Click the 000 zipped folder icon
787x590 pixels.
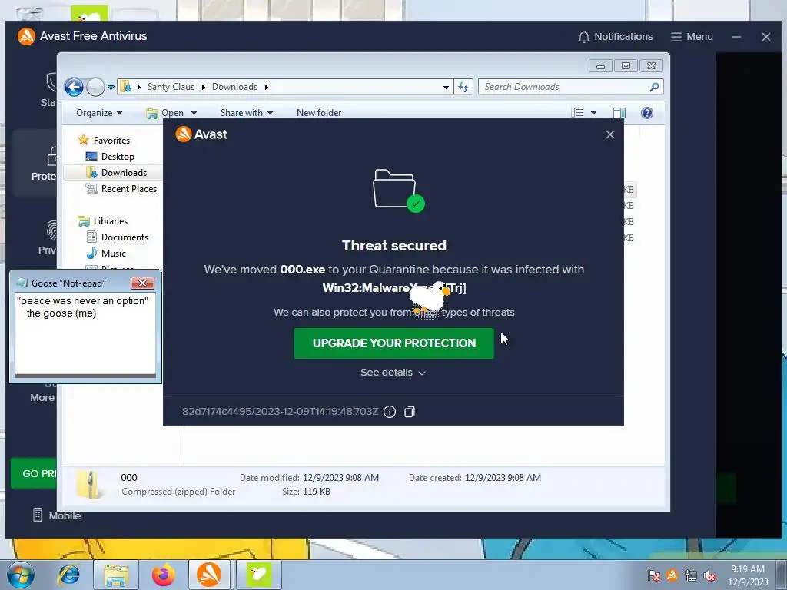[89, 484]
